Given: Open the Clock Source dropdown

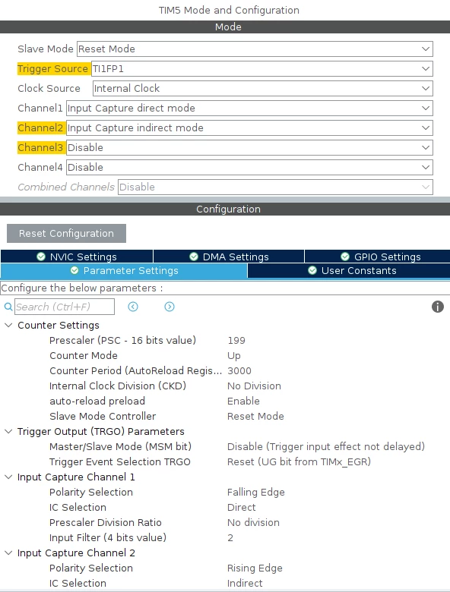Looking at the screenshot, I should 263,88.
